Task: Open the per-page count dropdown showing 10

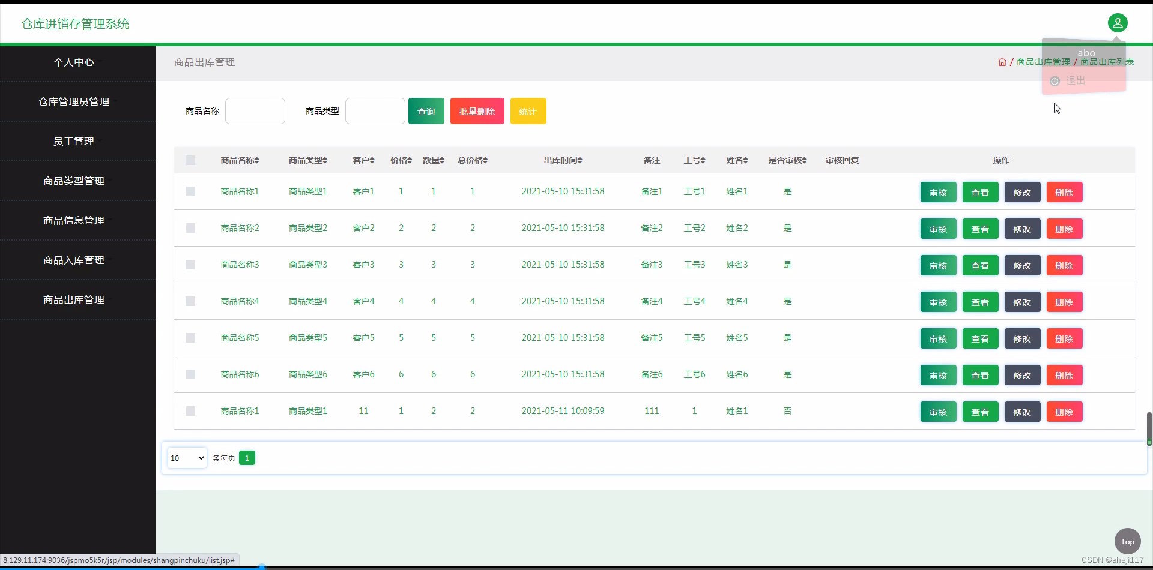Action: [187, 458]
